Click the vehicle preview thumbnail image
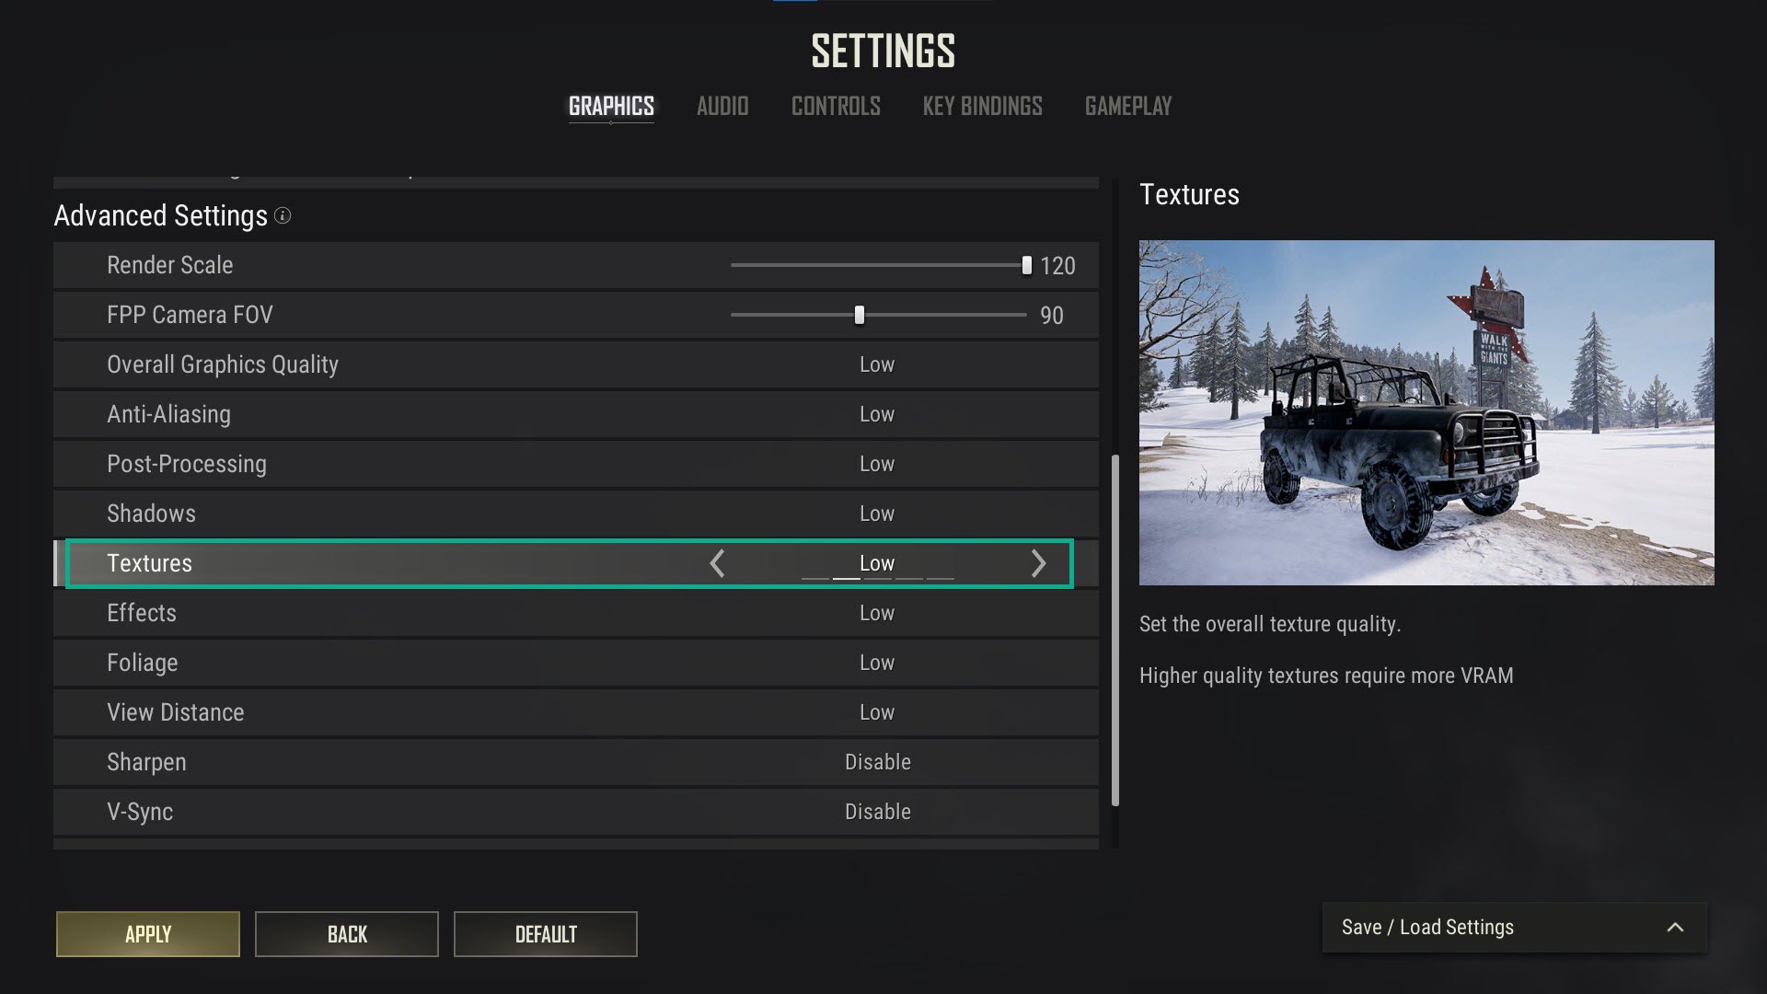Image resolution: width=1767 pixels, height=994 pixels. click(1426, 411)
